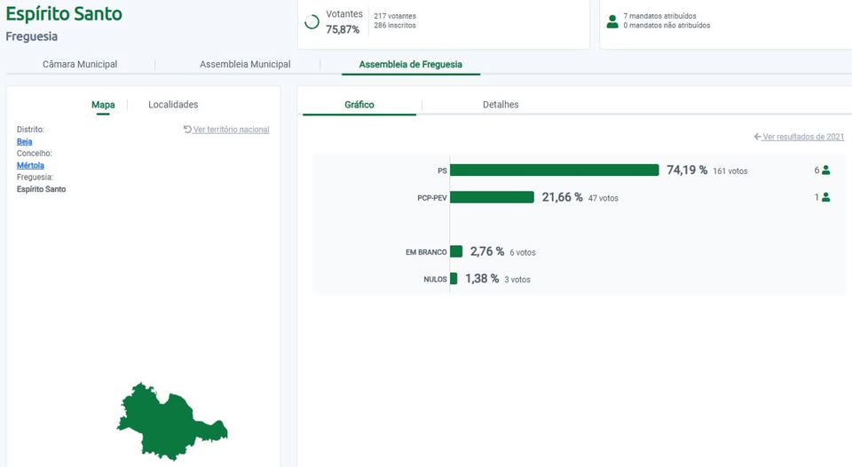Open the Câmara Municipal tab

(x=80, y=65)
